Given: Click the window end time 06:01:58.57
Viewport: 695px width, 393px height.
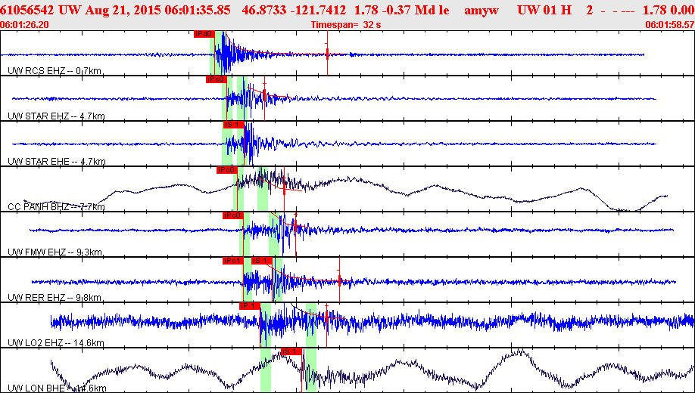Looking at the screenshot, I should tap(670, 25).
